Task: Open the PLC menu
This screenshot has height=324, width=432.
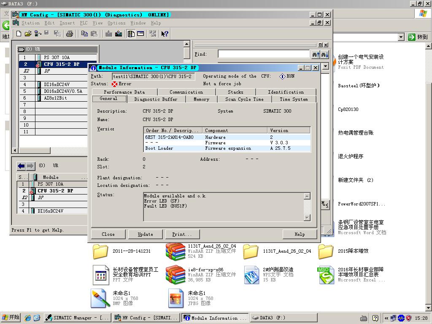Action: (84, 23)
